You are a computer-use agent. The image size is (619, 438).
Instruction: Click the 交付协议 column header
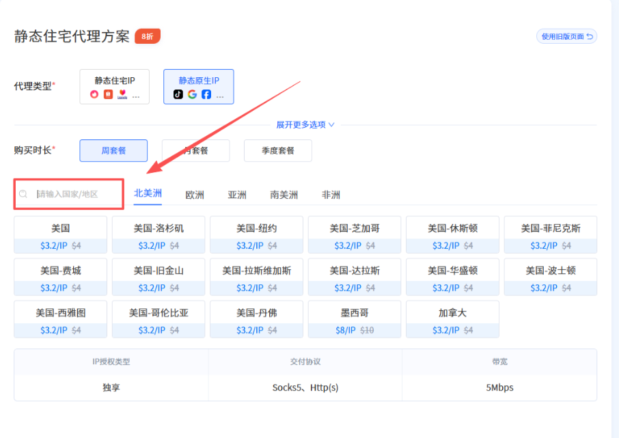pyautogui.click(x=305, y=361)
